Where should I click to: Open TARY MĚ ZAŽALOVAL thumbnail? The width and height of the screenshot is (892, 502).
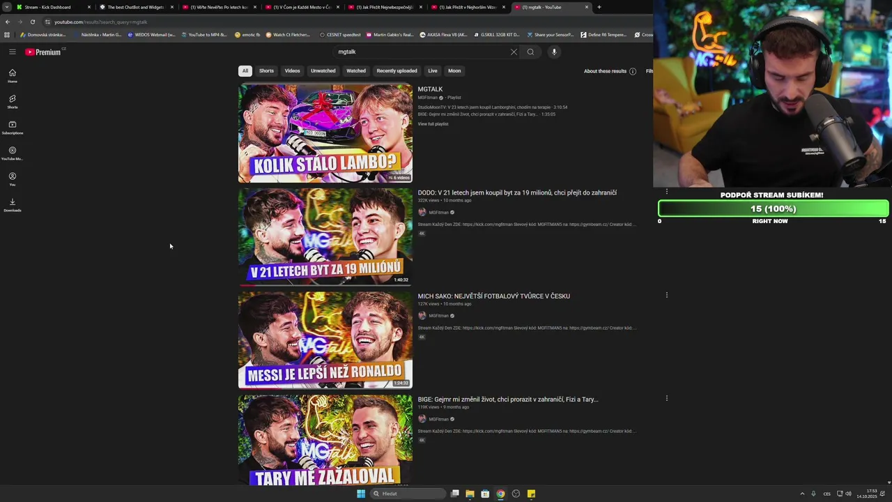click(325, 440)
